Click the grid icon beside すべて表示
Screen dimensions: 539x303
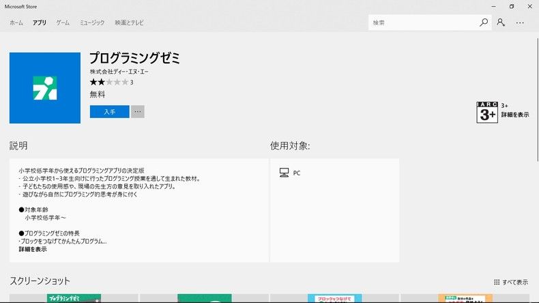(x=497, y=282)
